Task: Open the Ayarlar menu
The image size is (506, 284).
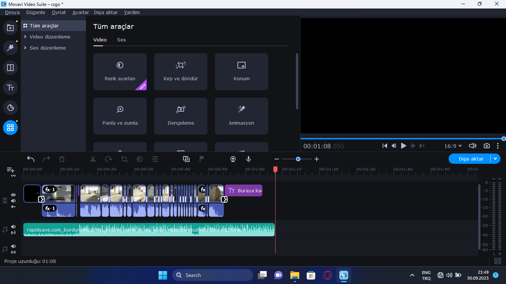Action: point(80,12)
